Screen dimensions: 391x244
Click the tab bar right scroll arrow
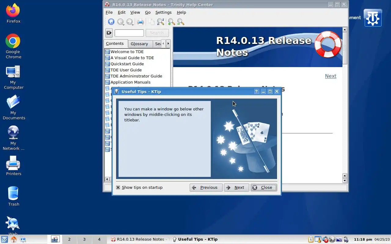coord(168,44)
